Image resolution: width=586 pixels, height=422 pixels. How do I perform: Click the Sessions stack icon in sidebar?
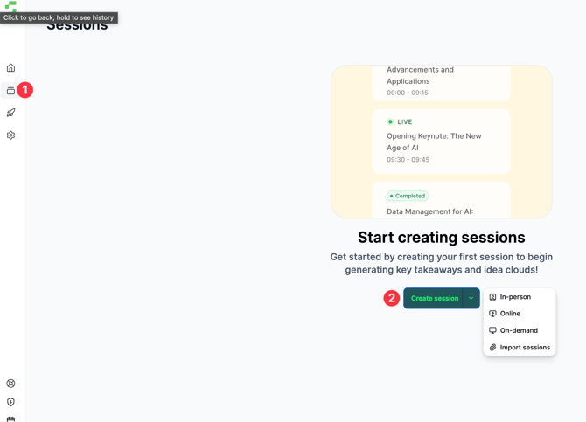[x=10, y=90]
